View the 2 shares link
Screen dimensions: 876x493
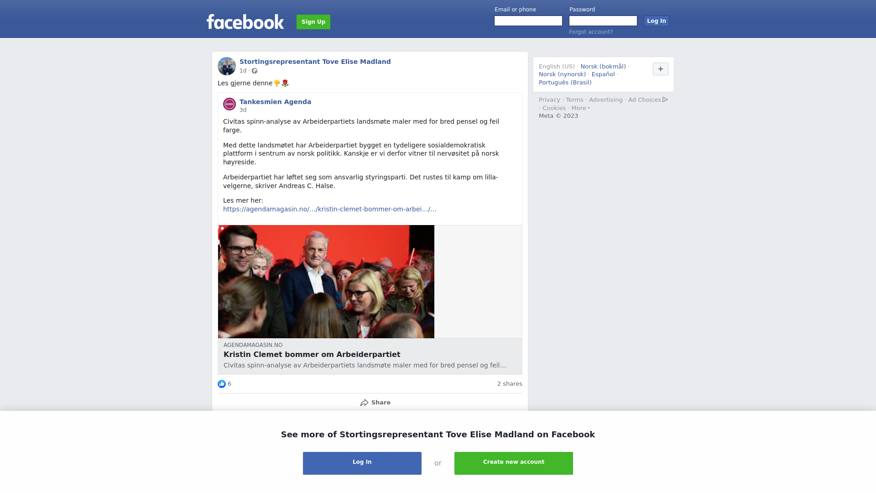click(x=510, y=384)
